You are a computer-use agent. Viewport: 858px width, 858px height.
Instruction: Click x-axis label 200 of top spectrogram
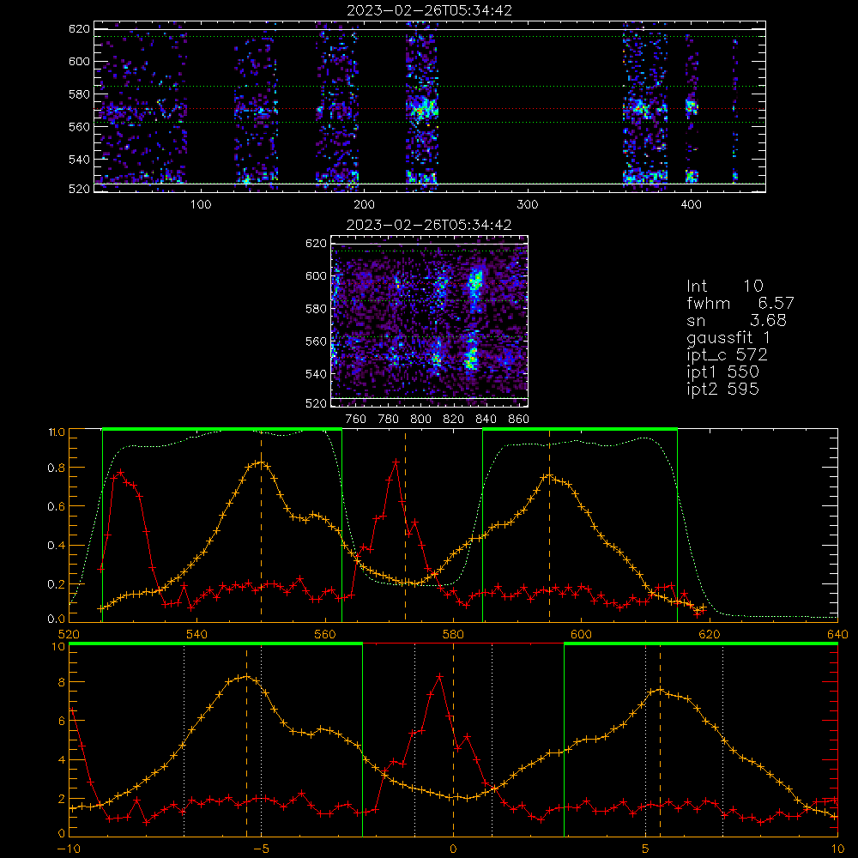pos(364,205)
